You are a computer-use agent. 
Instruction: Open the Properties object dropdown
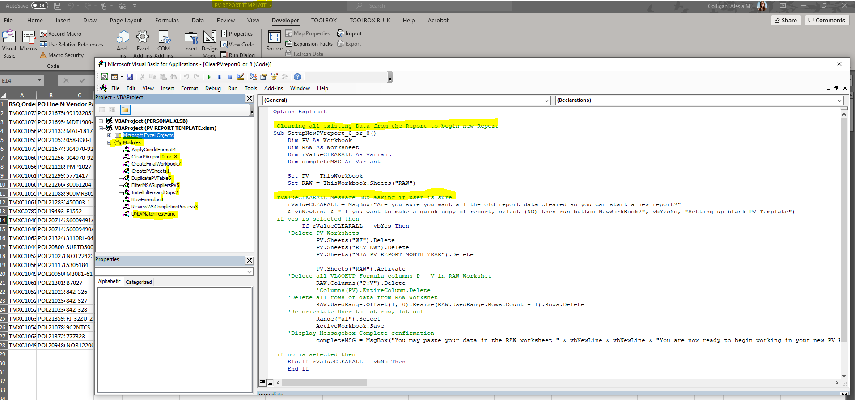click(x=250, y=272)
